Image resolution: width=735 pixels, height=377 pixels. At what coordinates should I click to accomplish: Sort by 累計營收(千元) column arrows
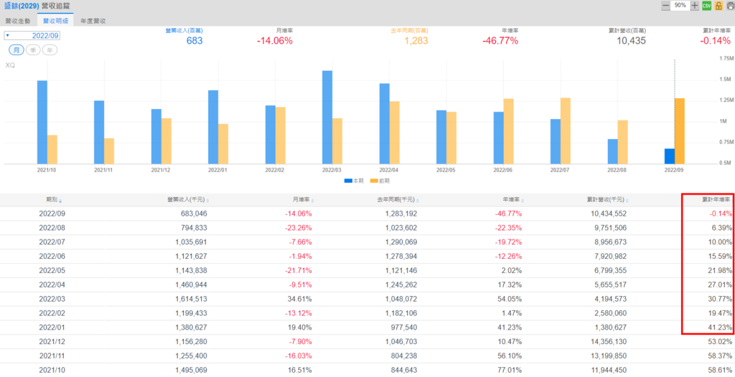coord(627,201)
